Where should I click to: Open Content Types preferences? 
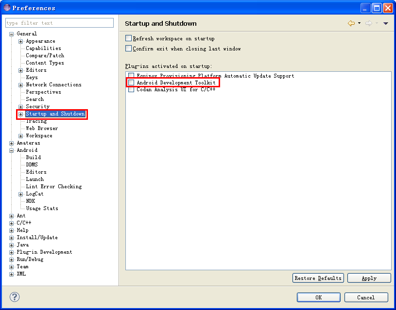(45, 63)
